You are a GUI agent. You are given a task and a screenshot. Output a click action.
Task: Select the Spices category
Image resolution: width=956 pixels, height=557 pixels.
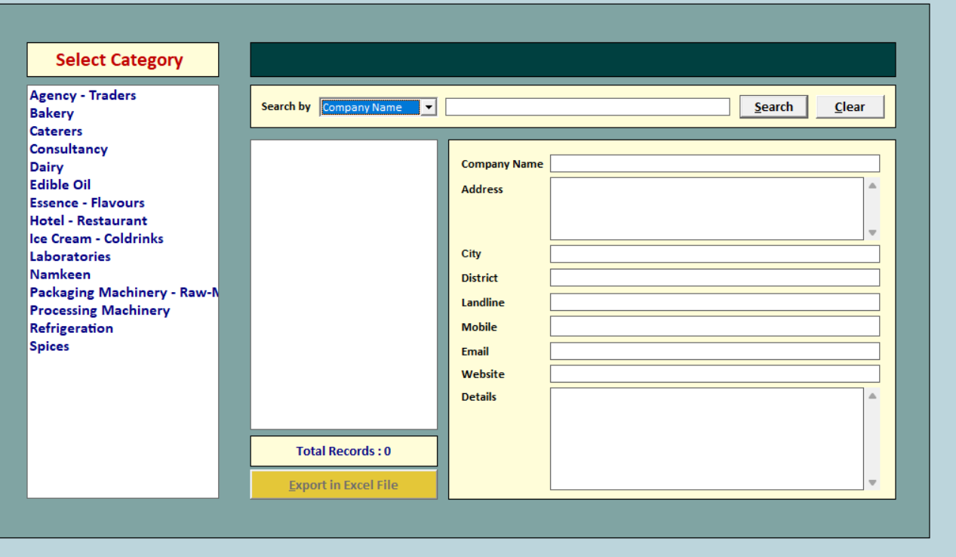(50, 346)
